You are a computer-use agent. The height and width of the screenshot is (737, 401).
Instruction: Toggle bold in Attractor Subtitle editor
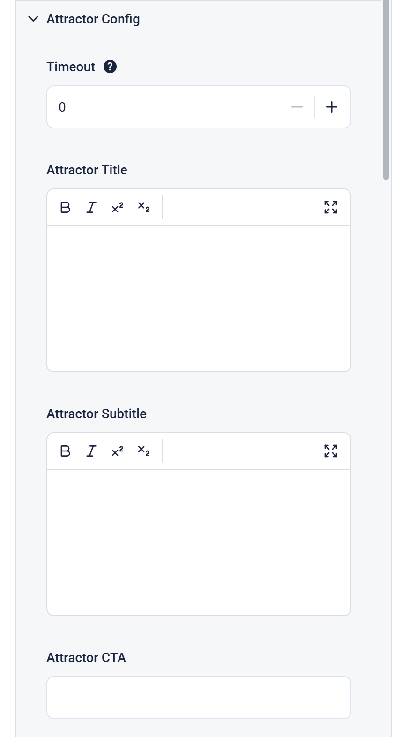coord(65,451)
